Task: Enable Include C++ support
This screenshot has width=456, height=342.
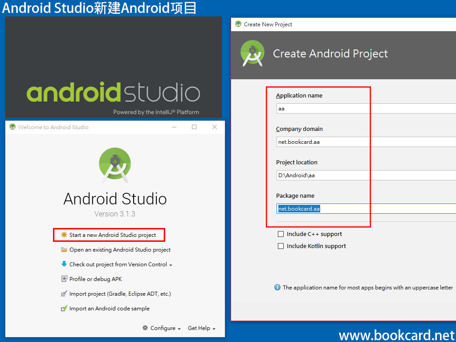Action: click(281, 234)
